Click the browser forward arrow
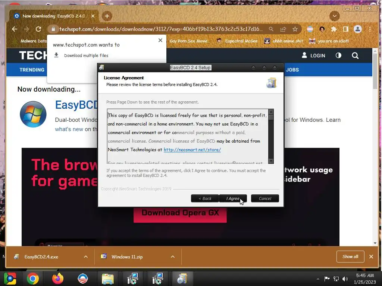Image resolution: width=382 pixels, height=286 pixels. (26, 29)
